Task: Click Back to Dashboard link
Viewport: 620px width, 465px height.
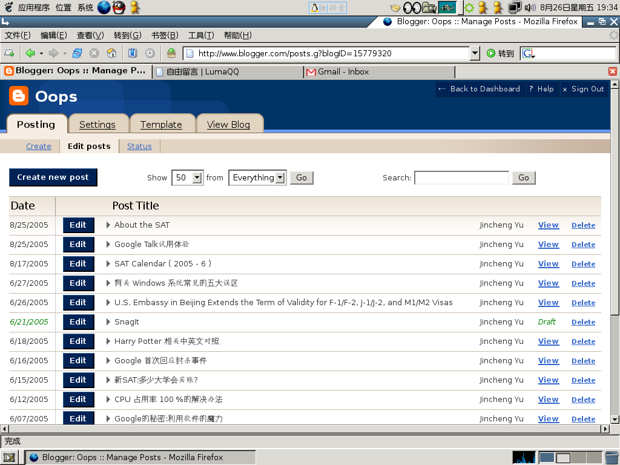Action: click(480, 89)
